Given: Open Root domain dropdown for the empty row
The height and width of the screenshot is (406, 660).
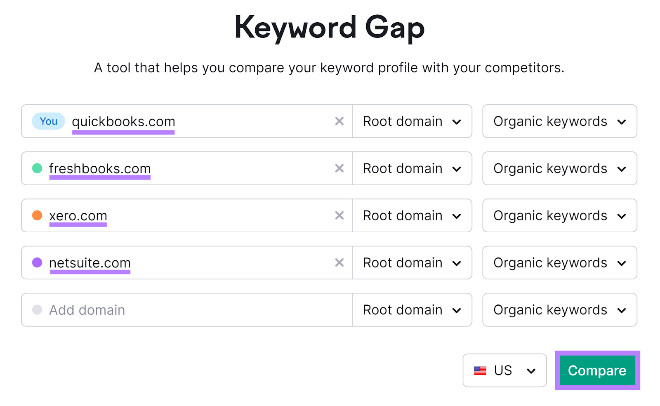Looking at the screenshot, I should [x=412, y=309].
